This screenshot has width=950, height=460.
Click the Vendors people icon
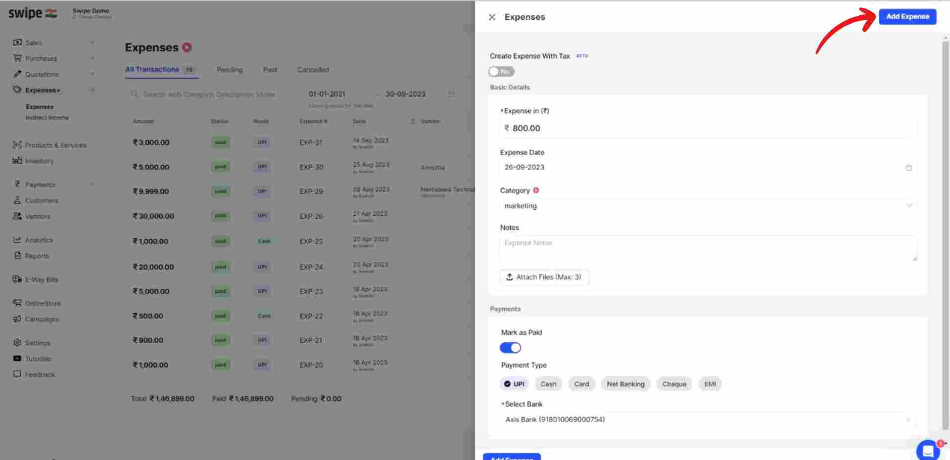coord(17,216)
